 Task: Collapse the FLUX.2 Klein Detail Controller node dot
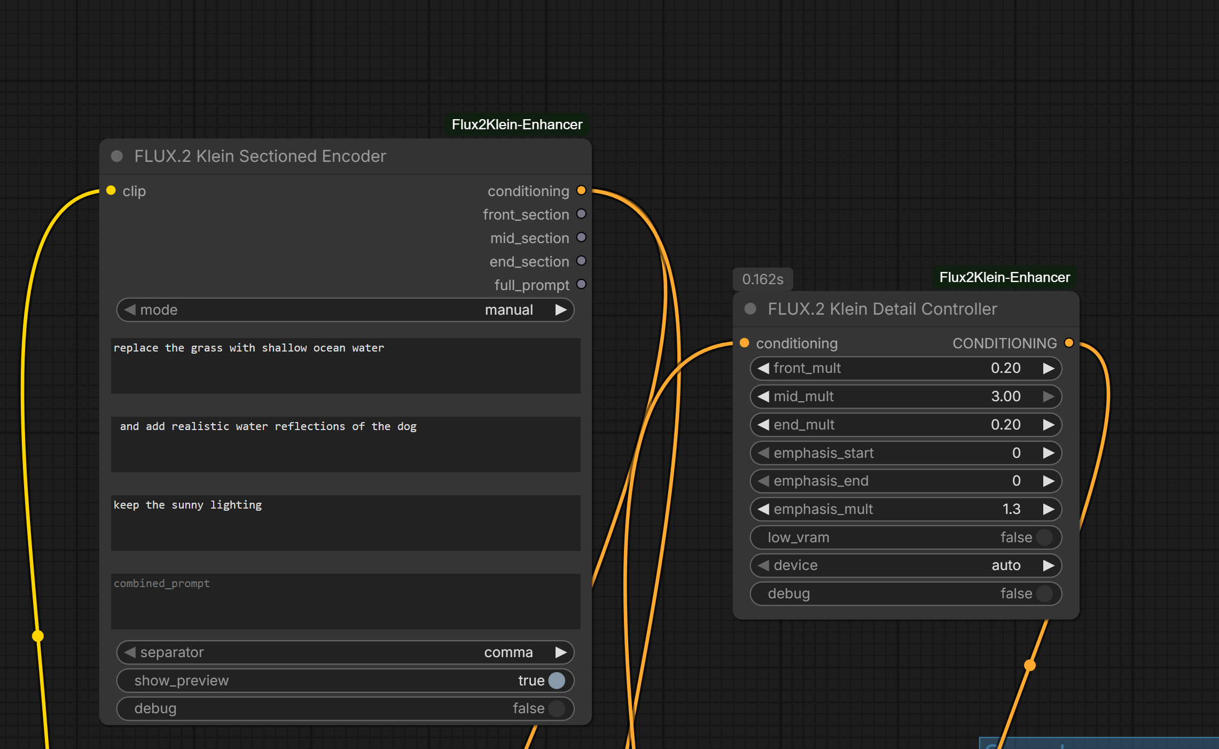click(751, 309)
